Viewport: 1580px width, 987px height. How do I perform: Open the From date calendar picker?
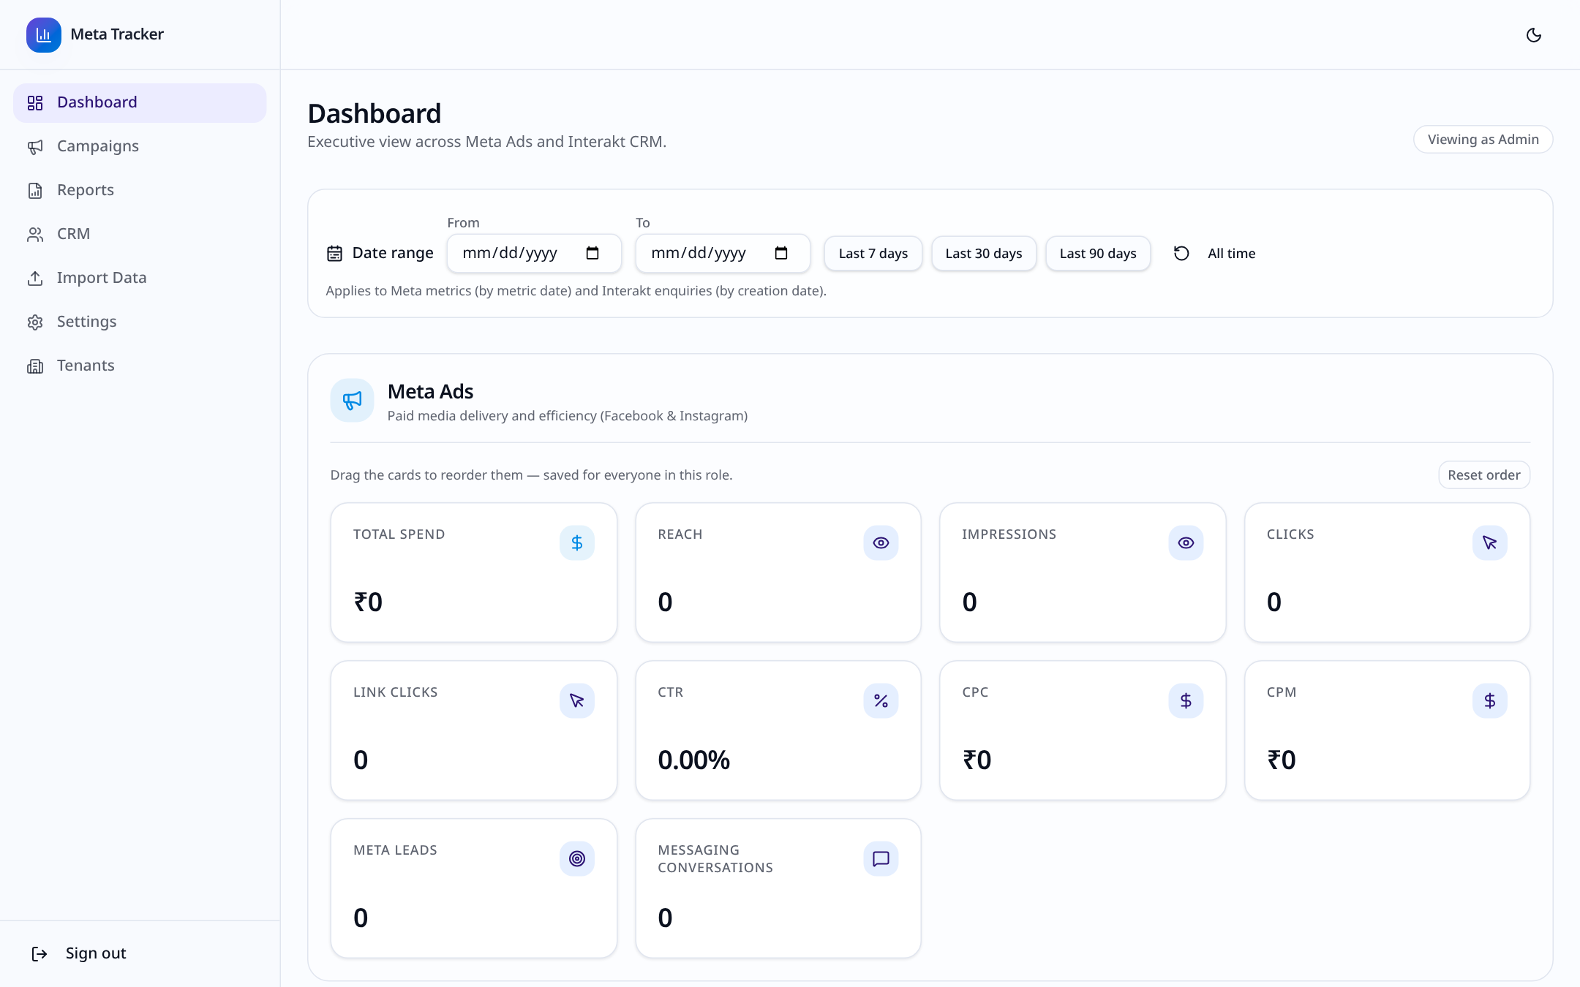click(592, 253)
